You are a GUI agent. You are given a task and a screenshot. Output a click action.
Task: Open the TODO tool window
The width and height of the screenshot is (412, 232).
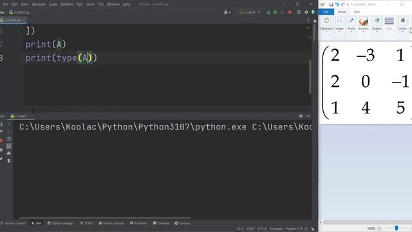pyautogui.click(x=86, y=224)
